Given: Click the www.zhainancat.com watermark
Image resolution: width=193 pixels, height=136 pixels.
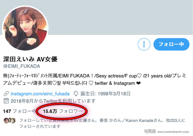Looking at the screenshot, I should coord(173,132).
